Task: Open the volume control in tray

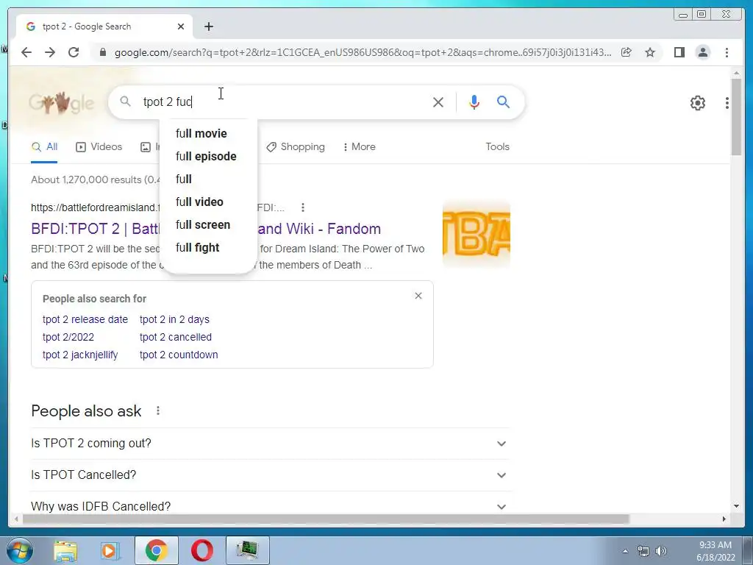Action: point(661,551)
